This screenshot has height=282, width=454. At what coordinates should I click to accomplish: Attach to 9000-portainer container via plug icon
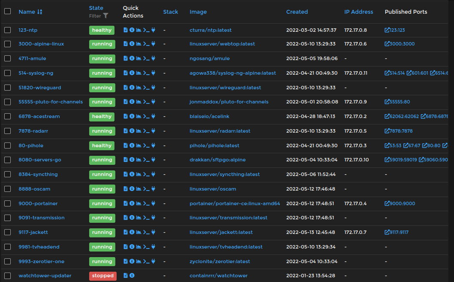pyautogui.click(x=153, y=203)
